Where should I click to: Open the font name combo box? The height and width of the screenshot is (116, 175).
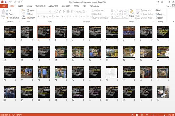(43, 12)
